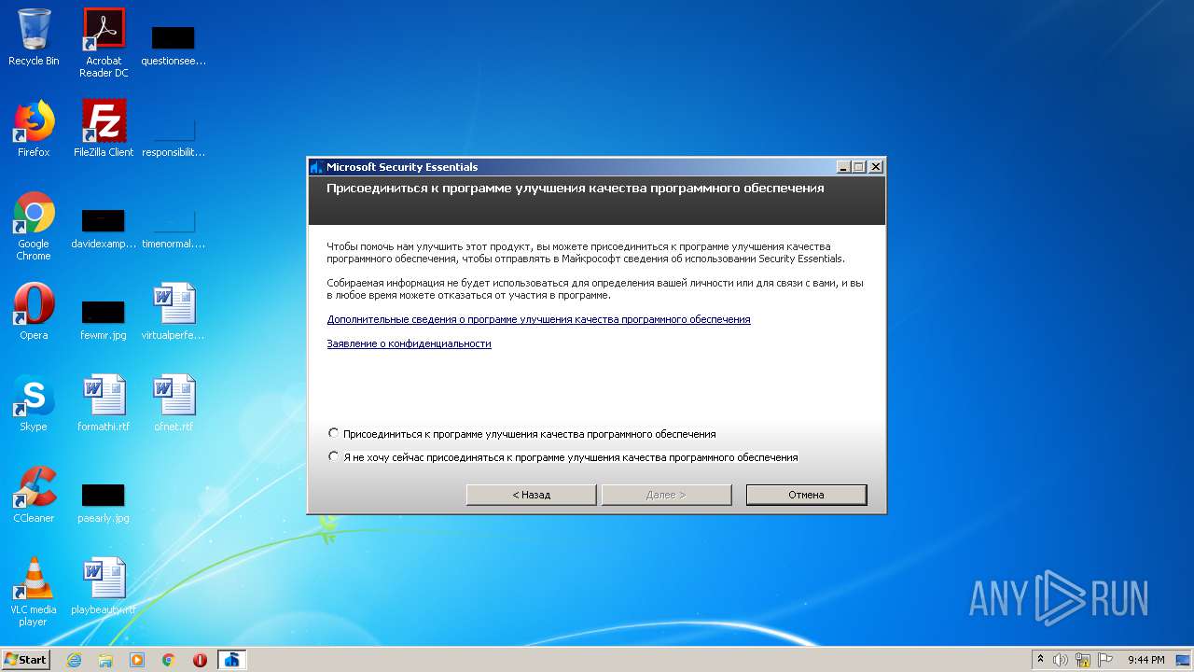
Task: Launch Google Chrome desktop shortcut
Action: [34, 226]
